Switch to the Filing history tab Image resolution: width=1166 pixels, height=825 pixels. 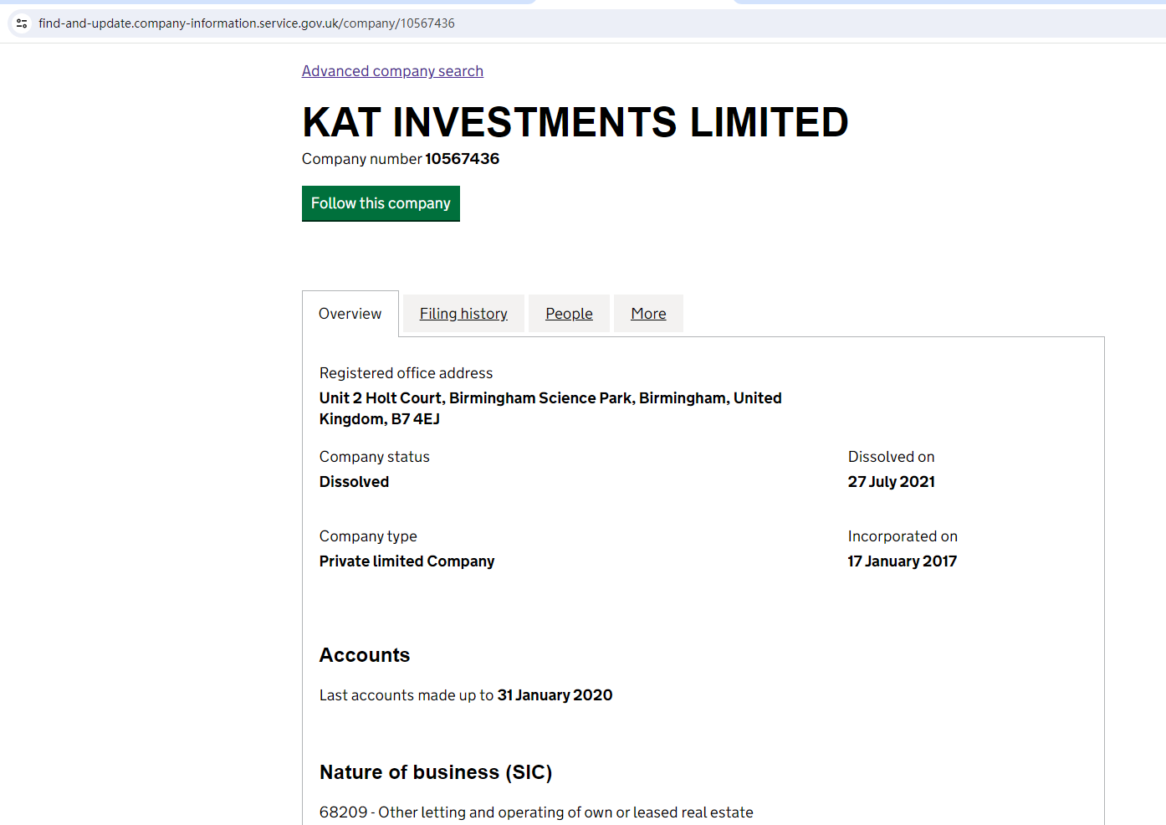(x=463, y=314)
